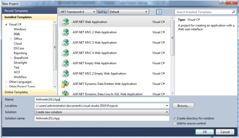Click the Cancel button
The image size is (239, 138).
pos(225,132)
